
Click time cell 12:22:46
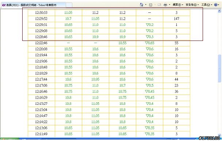[x=41, y=43]
